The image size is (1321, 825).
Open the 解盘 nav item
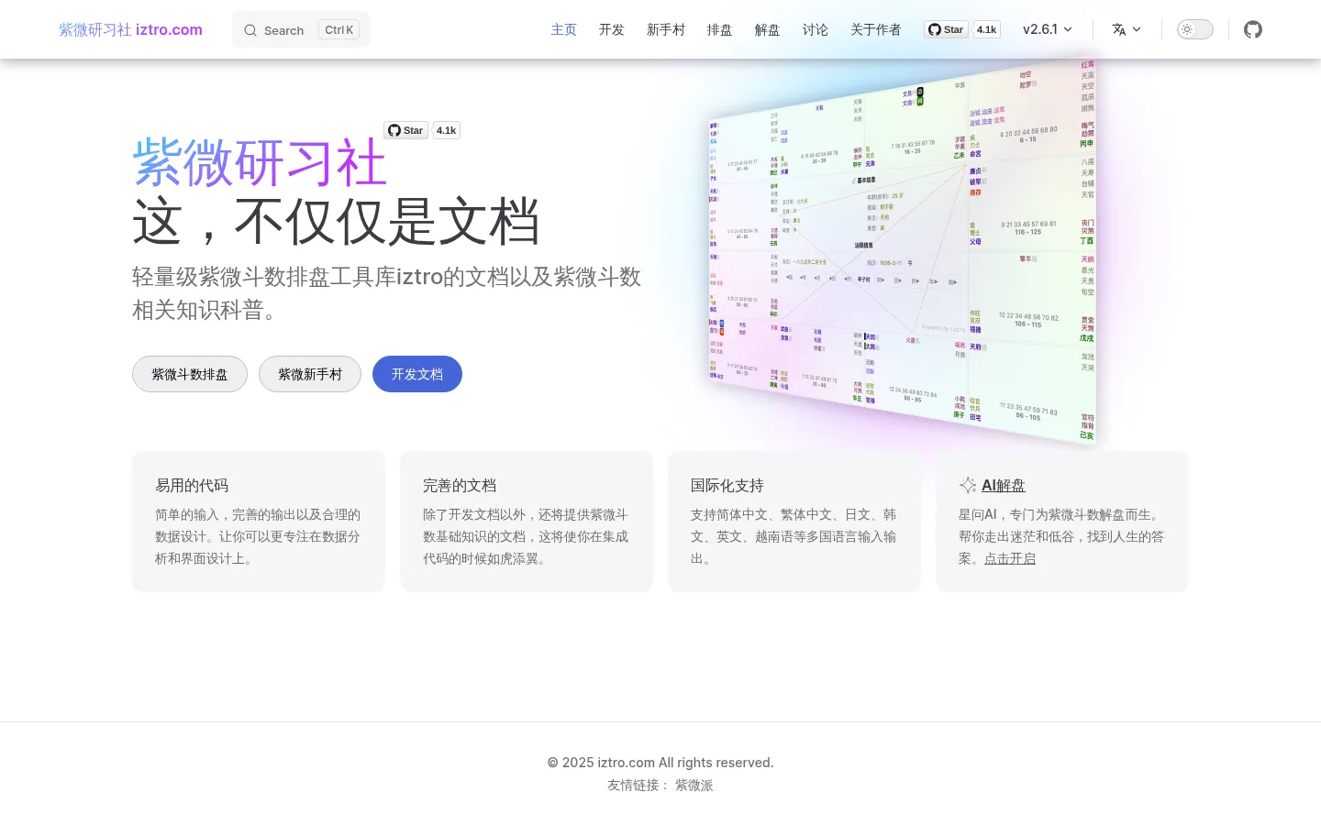pos(767,29)
